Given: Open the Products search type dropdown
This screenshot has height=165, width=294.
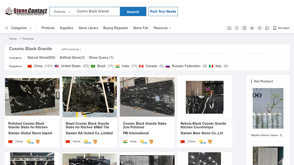Looking at the screenshot, I should pyautogui.click(x=62, y=12).
